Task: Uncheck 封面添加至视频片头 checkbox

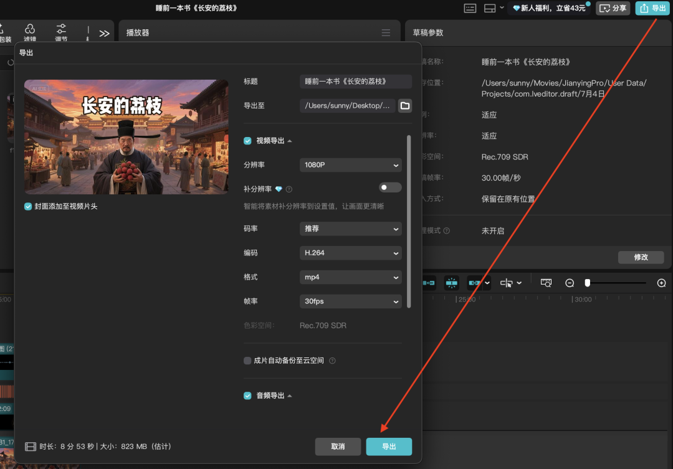Action: pos(28,206)
